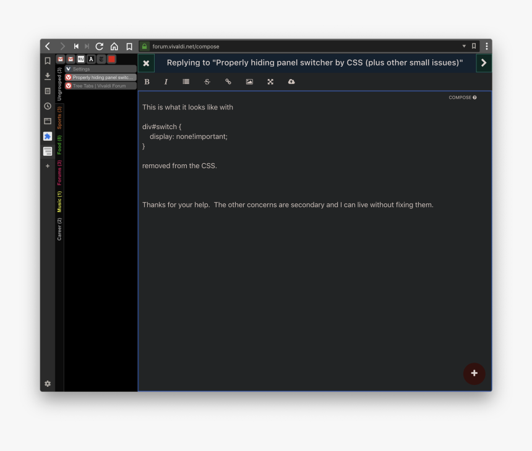The width and height of the screenshot is (532, 451).
Task: Click the 'Thanks for your help.' sentence
Action: (x=176, y=204)
